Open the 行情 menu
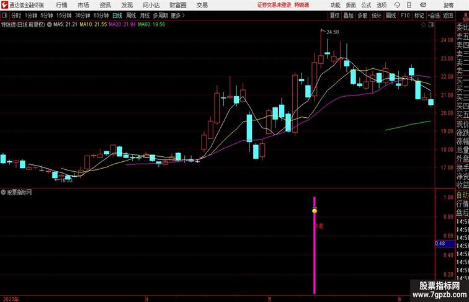 (x=61, y=5)
